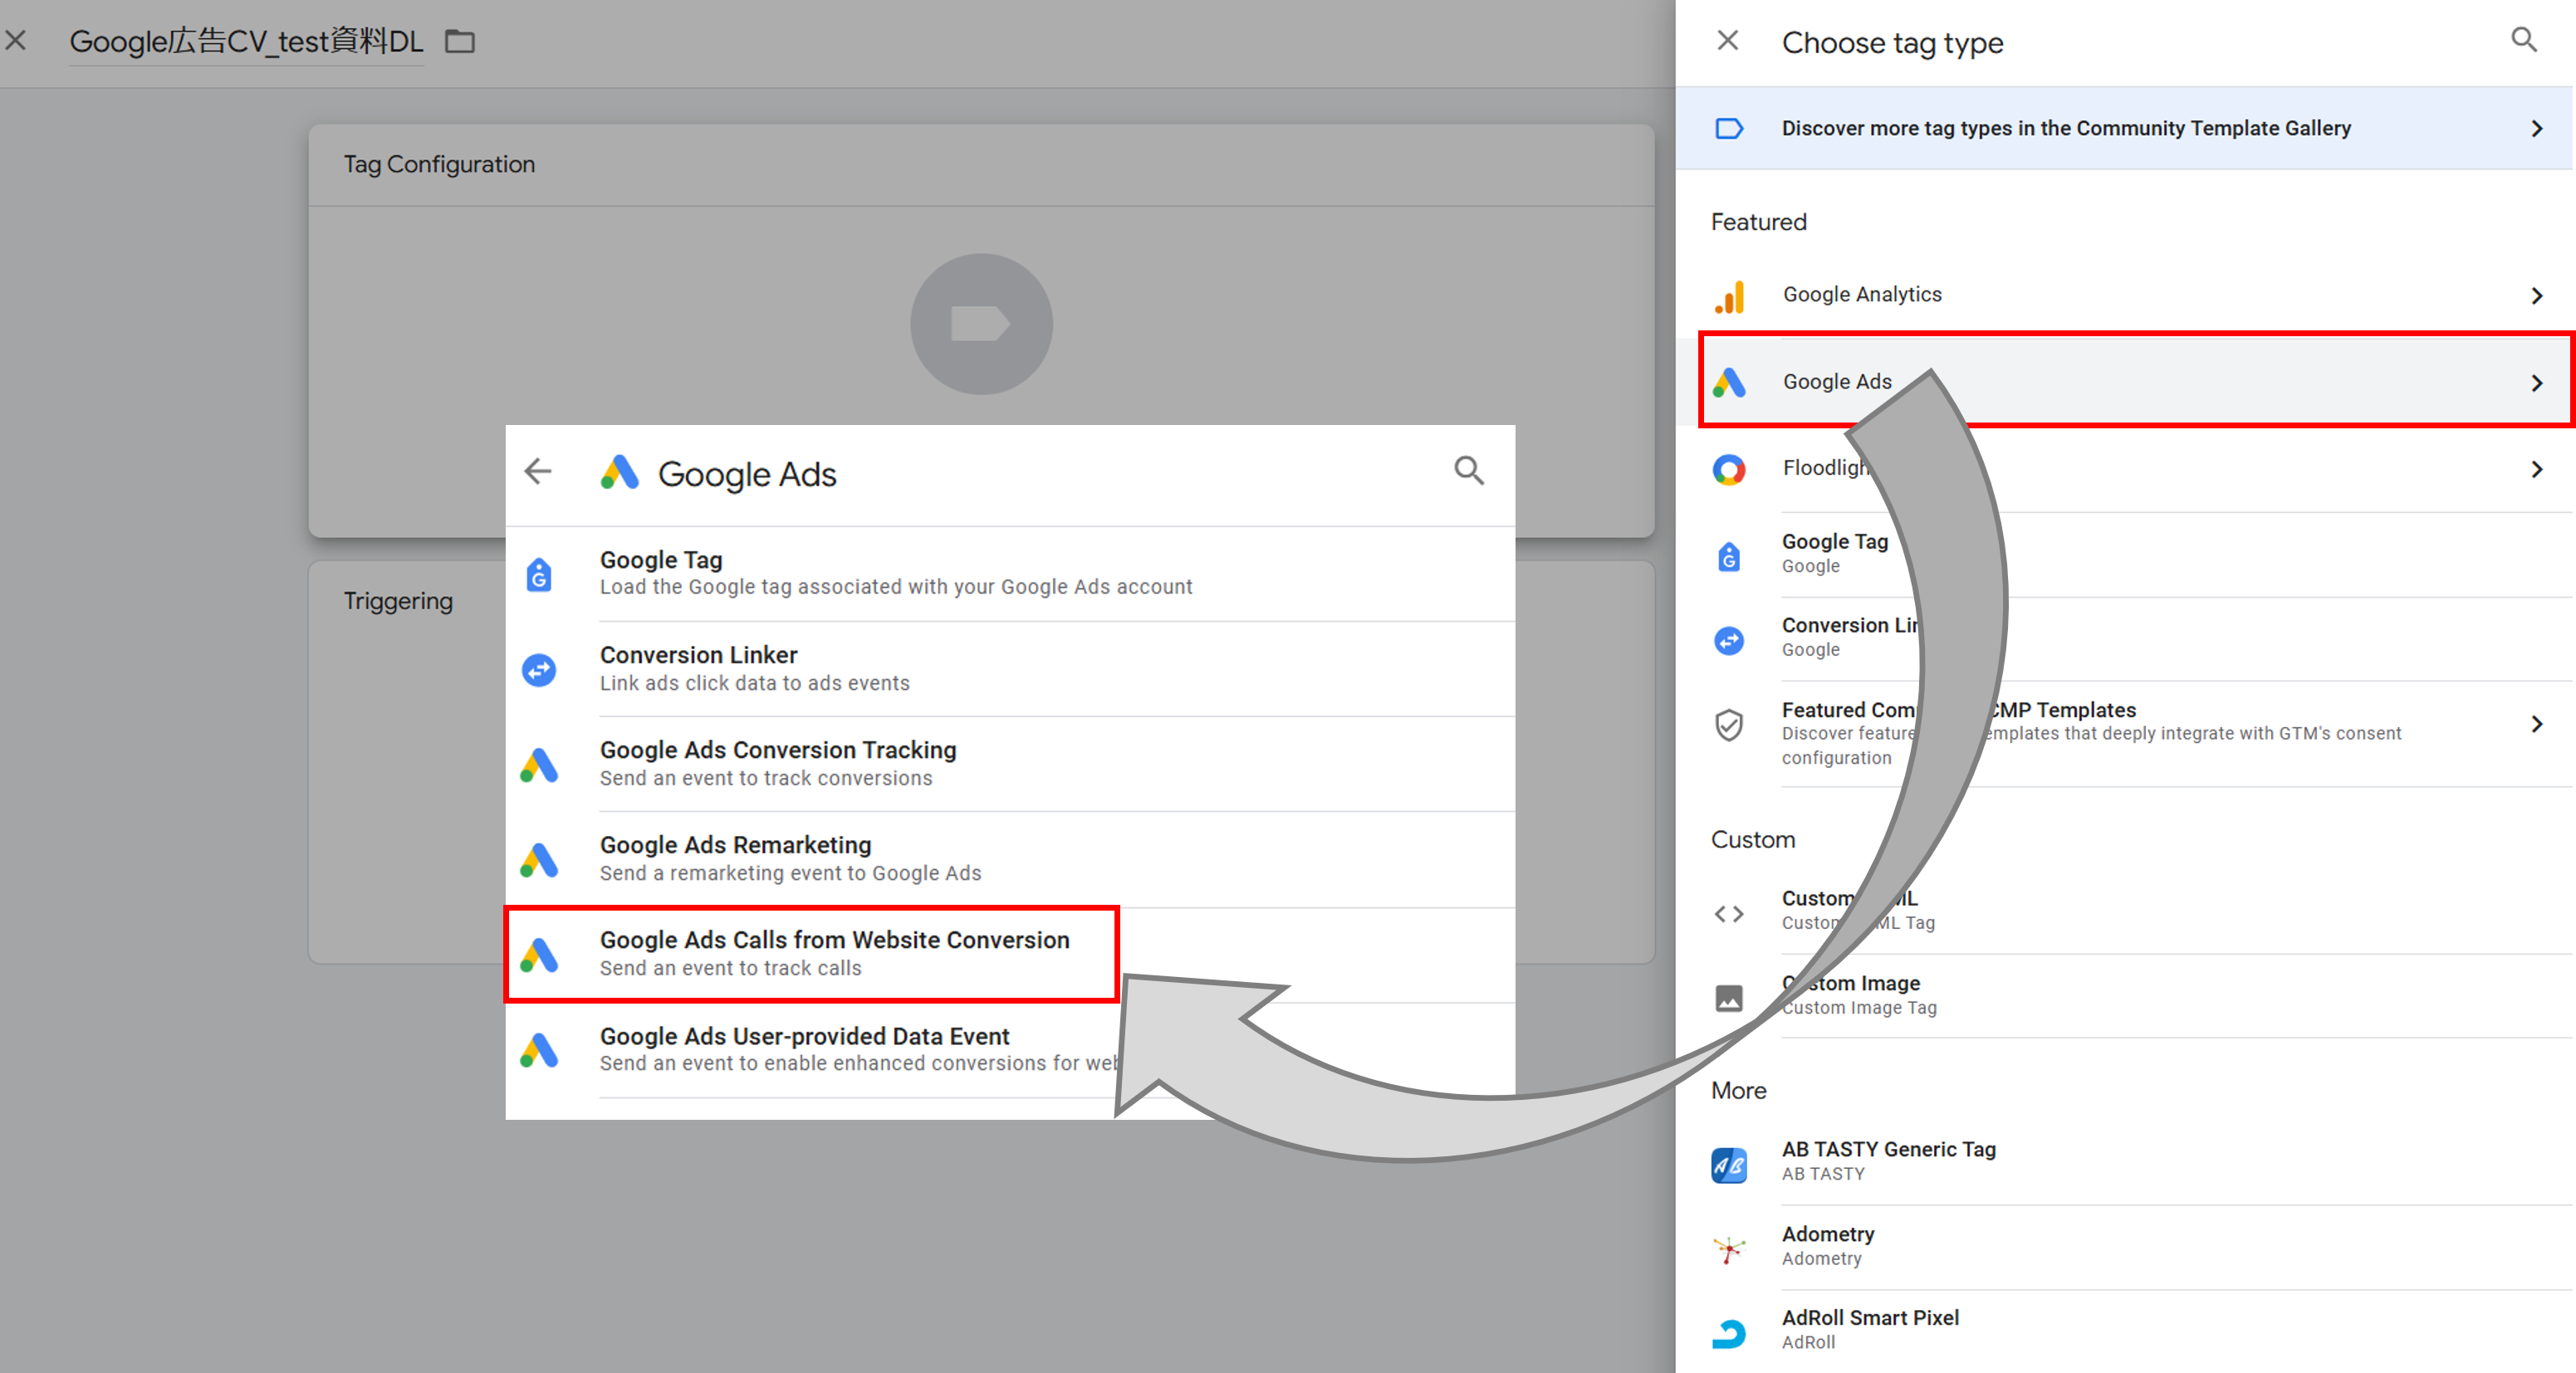Viewport: 2576px width, 1373px height.
Task: Click the AdRoll Smart Pixel icon
Action: (1729, 1333)
